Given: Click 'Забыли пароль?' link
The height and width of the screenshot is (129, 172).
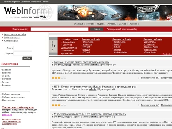Looking at the screenshot, I should pyautogui.click(x=12, y=37).
